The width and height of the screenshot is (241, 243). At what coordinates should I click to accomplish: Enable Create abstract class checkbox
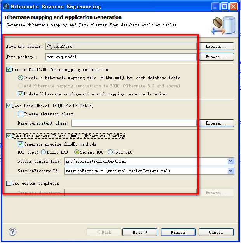tap(20, 114)
